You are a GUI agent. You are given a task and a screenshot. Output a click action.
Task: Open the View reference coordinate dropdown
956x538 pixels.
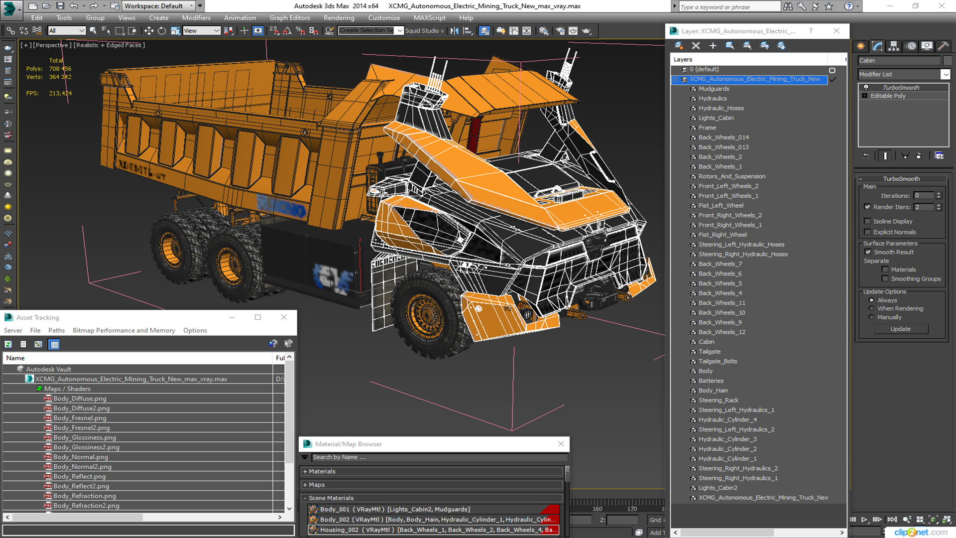202,31
